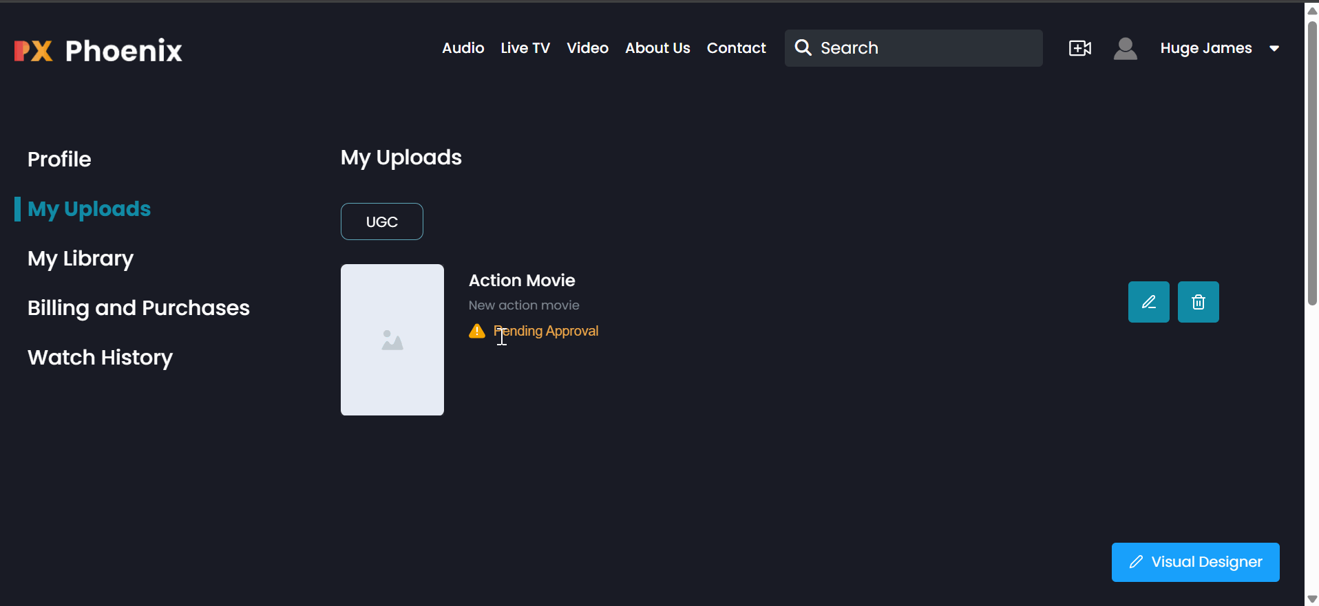1319x606 pixels.
Task: Delete Action Movie using the trash icon
Action: [x=1198, y=302]
